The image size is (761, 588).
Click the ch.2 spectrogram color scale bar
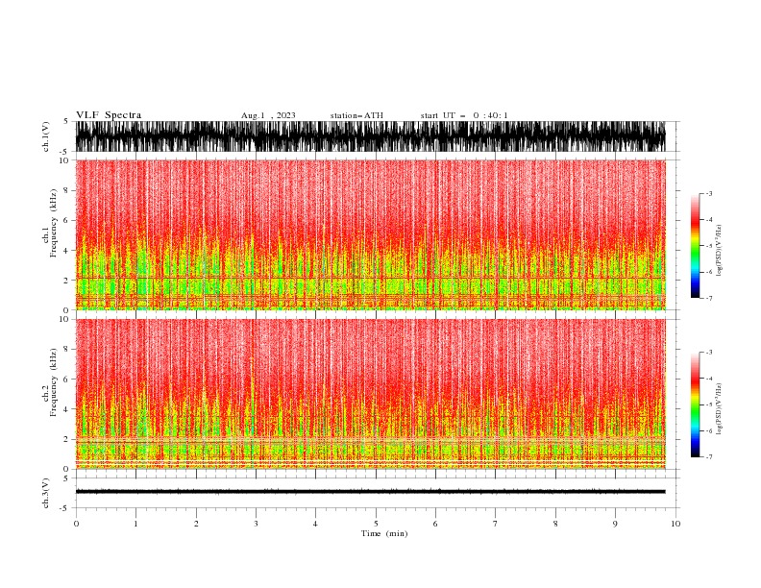click(x=696, y=404)
